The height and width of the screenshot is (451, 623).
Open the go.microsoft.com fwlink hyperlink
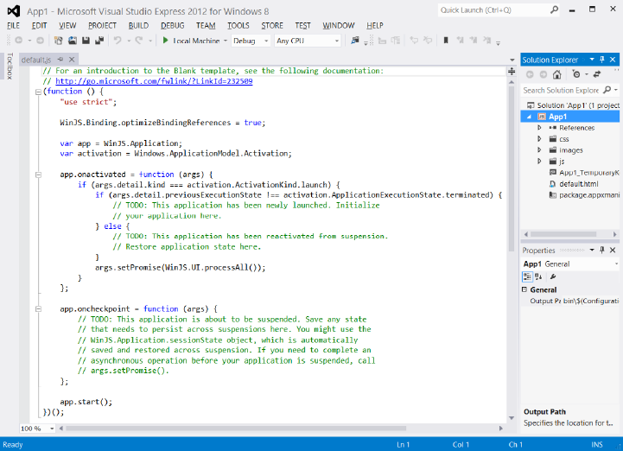click(154, 81)
